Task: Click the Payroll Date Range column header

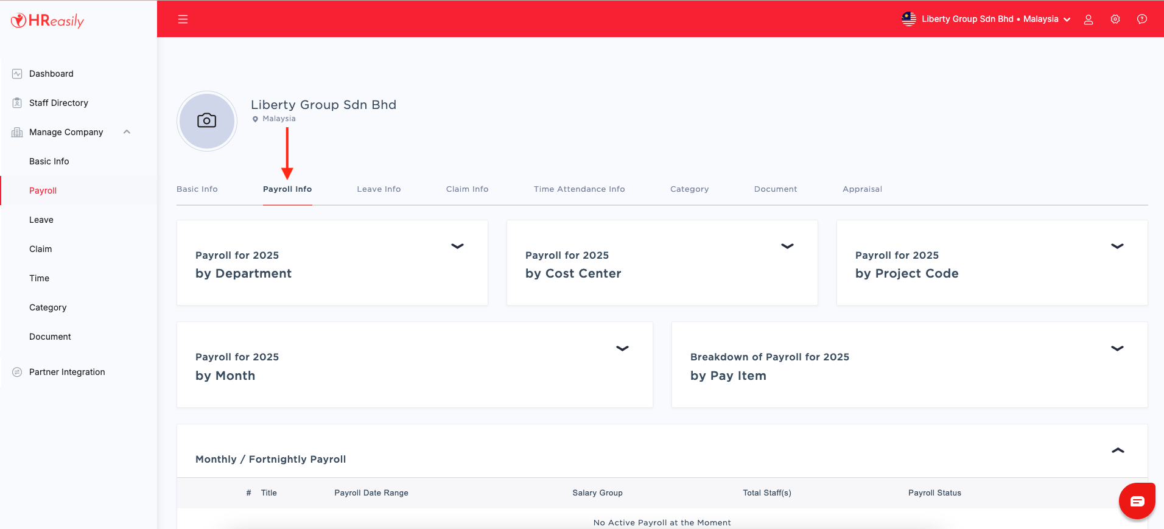Action: (x=371, y=493)
